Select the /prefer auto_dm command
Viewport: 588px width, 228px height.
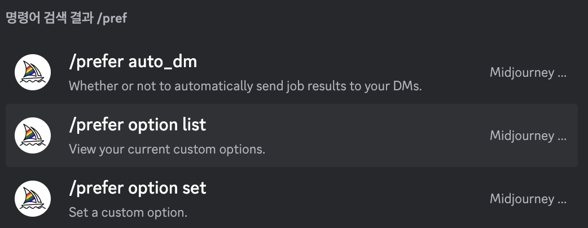pos(133,62)
